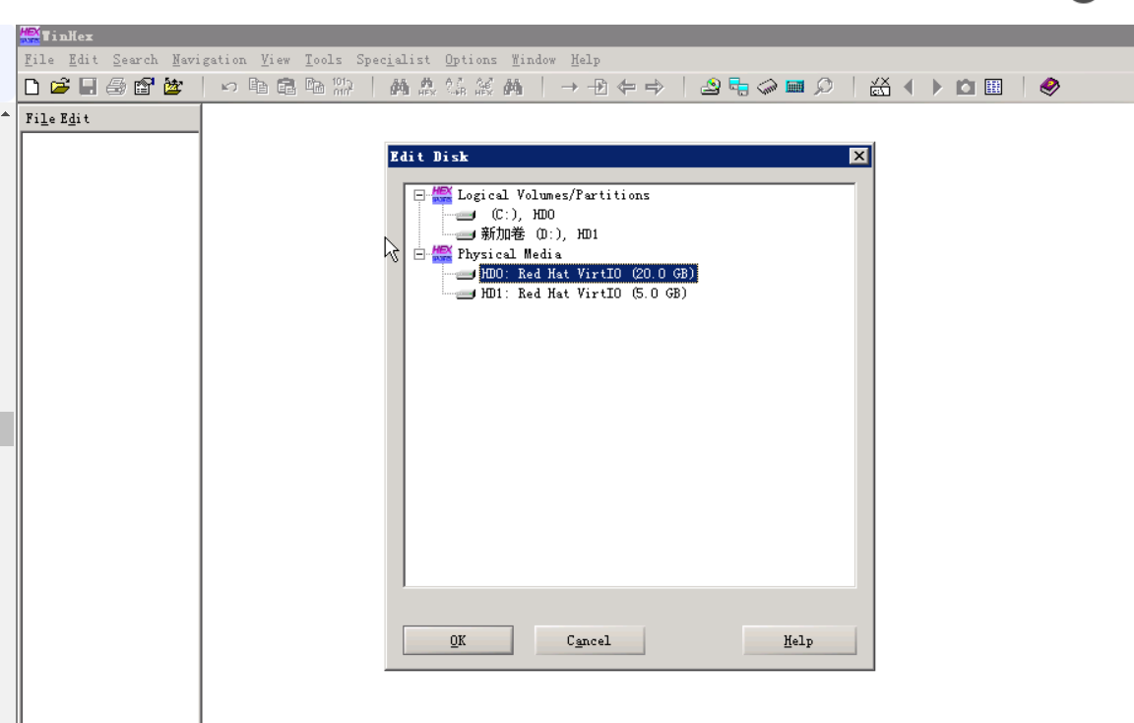Viewport: 1134px width, 723px height.
Task: Click the camera snapshot toolbar icon
Action: tap(966, 87)
